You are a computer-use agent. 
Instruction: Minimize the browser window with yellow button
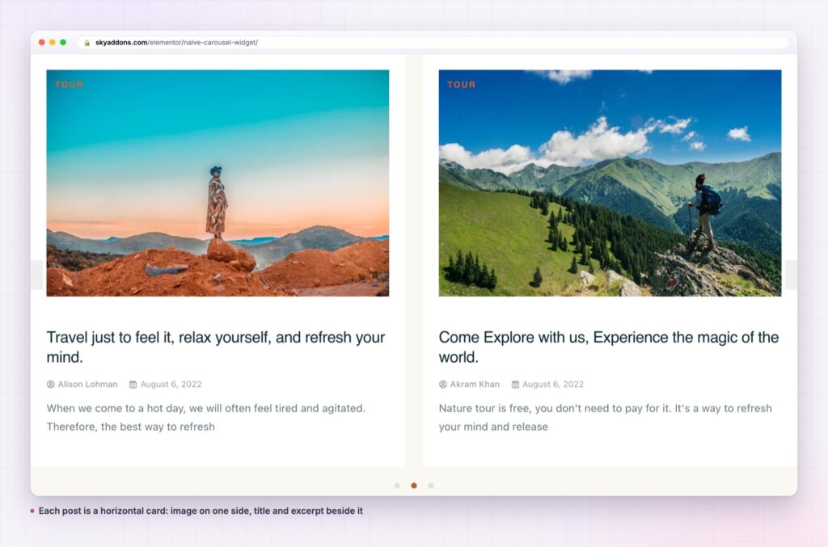53,42
